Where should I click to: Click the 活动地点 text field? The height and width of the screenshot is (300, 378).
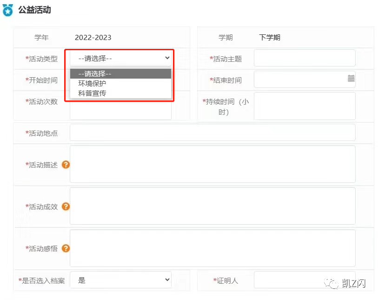(212, 133)
